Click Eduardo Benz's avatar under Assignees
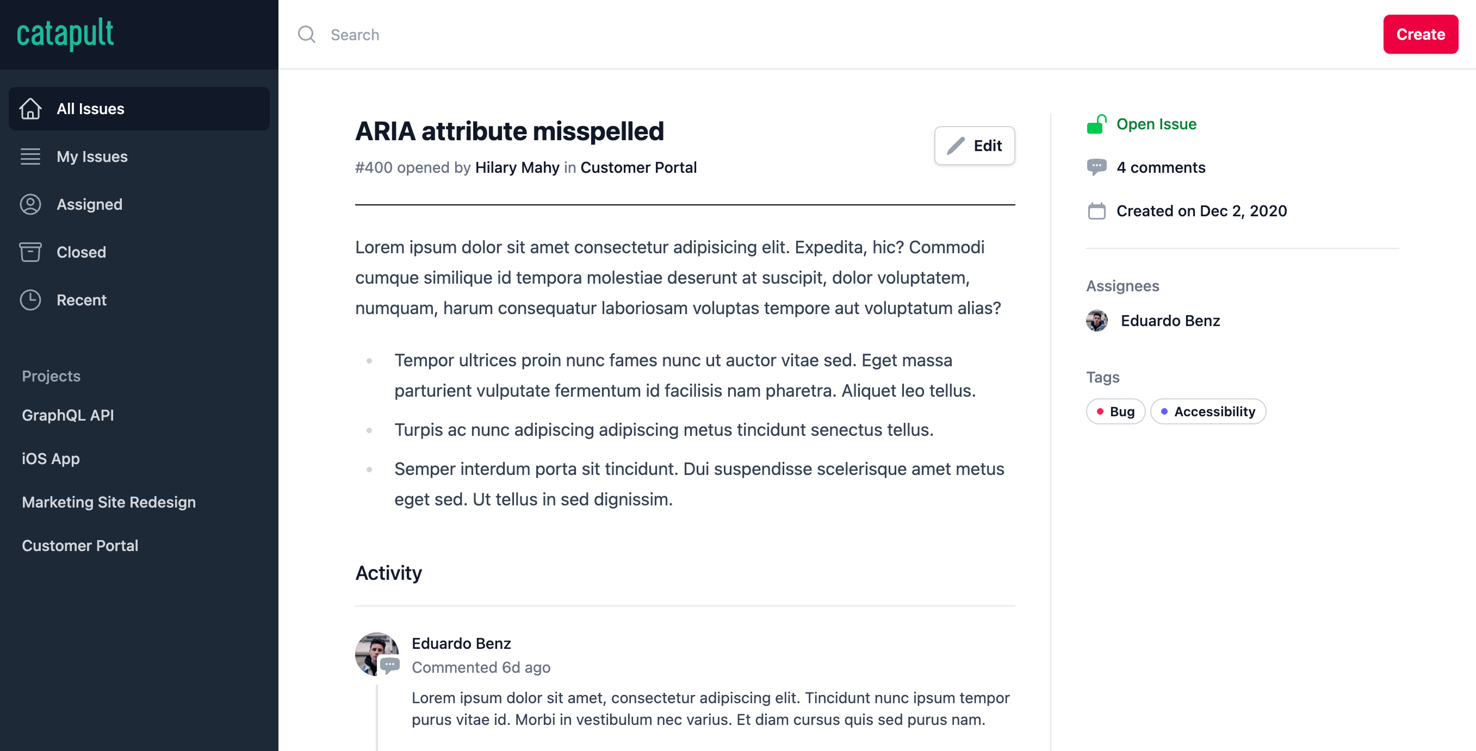The width and height of the screenshot is (1476, 751). click(1096, 321)
